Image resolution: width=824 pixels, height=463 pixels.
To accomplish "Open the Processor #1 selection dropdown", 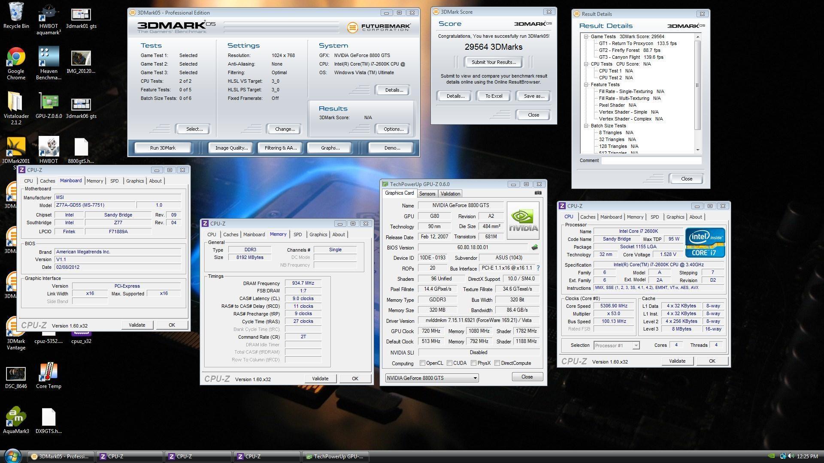I will (616, 345).
